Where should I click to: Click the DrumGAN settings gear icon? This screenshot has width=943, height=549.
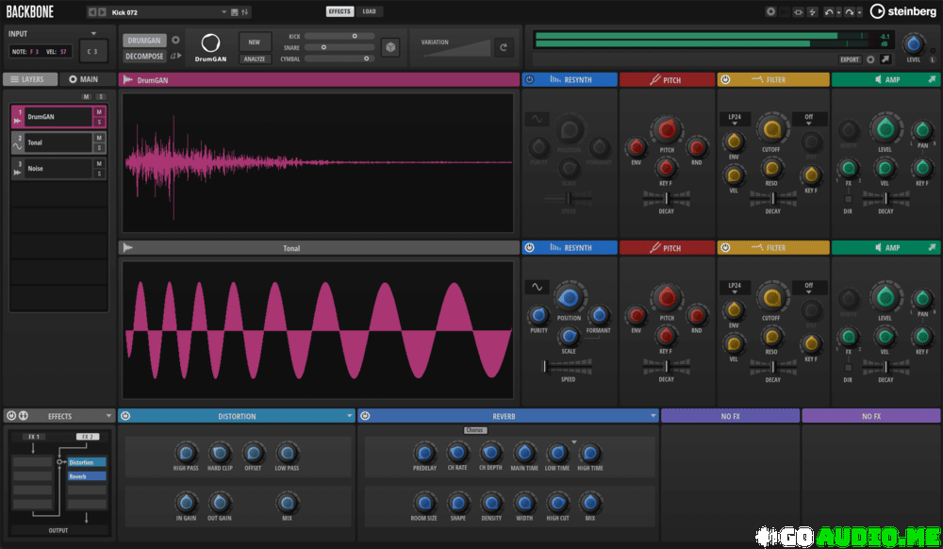[175, 41]
